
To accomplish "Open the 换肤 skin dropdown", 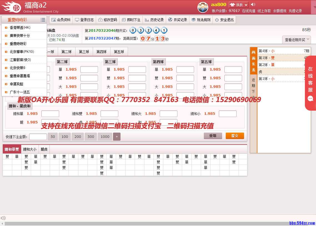I will (238, 5).
